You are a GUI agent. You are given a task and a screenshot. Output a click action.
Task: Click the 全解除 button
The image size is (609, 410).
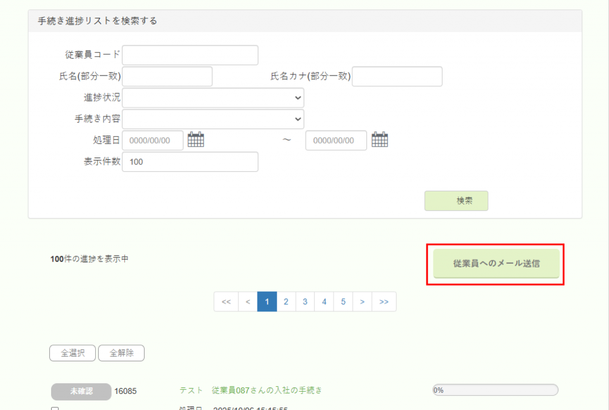tap(121, 353)
